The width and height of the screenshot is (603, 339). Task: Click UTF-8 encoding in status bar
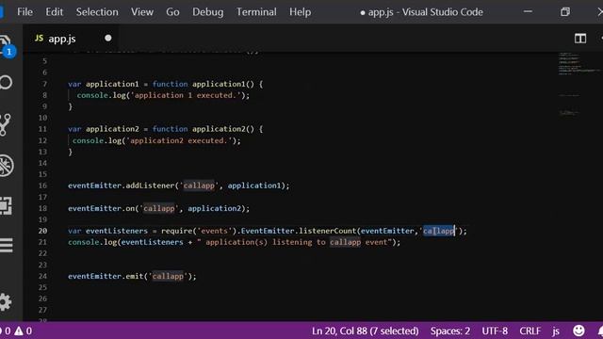click(495, 331)
